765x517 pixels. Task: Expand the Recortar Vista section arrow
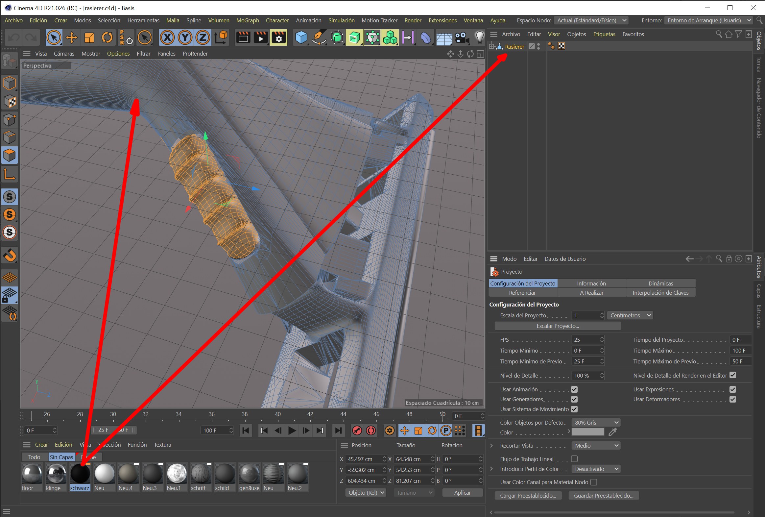(x=491, y=445)
